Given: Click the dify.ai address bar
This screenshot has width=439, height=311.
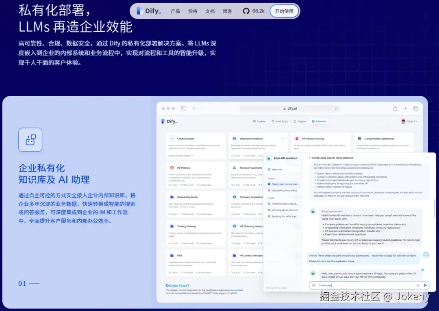Looking at the screenshot, I should click(x=290, y=108).
